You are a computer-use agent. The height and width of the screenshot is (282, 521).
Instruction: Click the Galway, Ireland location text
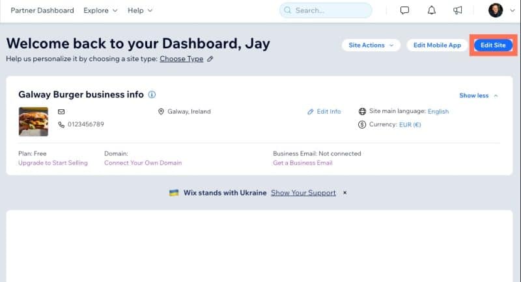(189, 112)
